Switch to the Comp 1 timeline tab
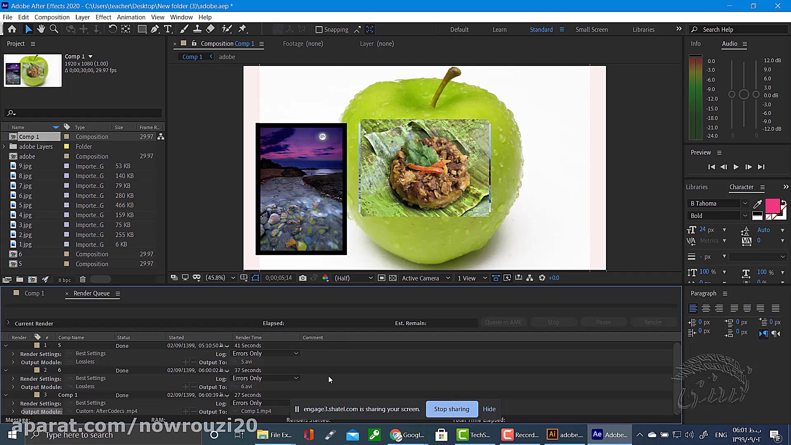This screenshot has height=445, width=791. pos(34,293)
